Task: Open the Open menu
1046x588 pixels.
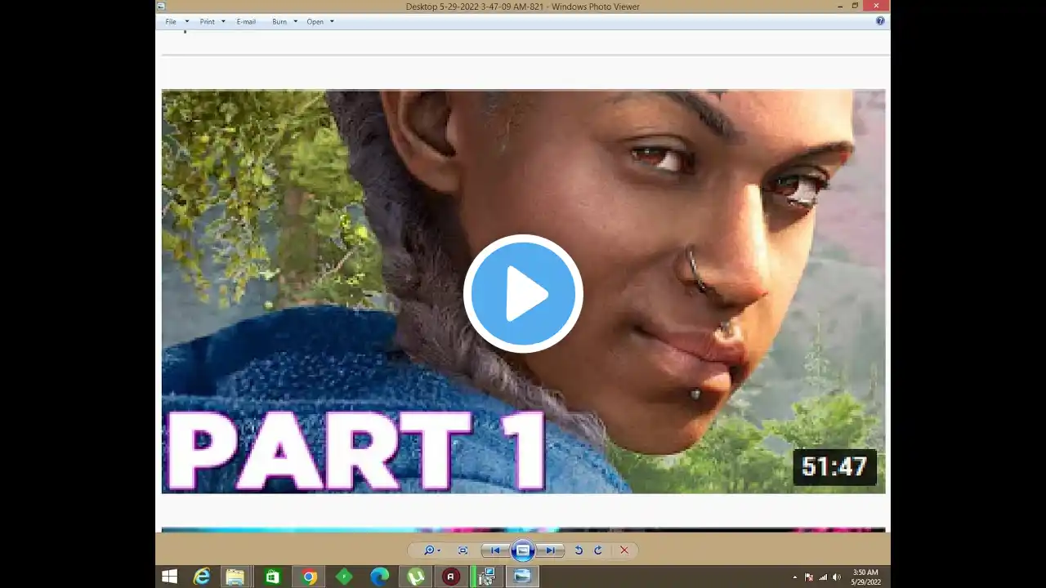Action: pyautogui.click(x=320, y=21)
